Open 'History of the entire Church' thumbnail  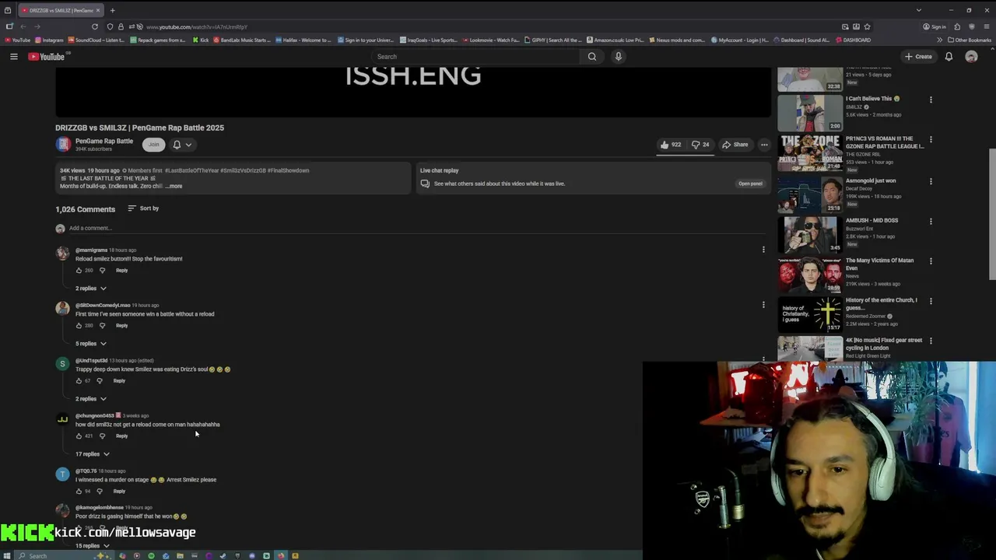tap(810, 314)
